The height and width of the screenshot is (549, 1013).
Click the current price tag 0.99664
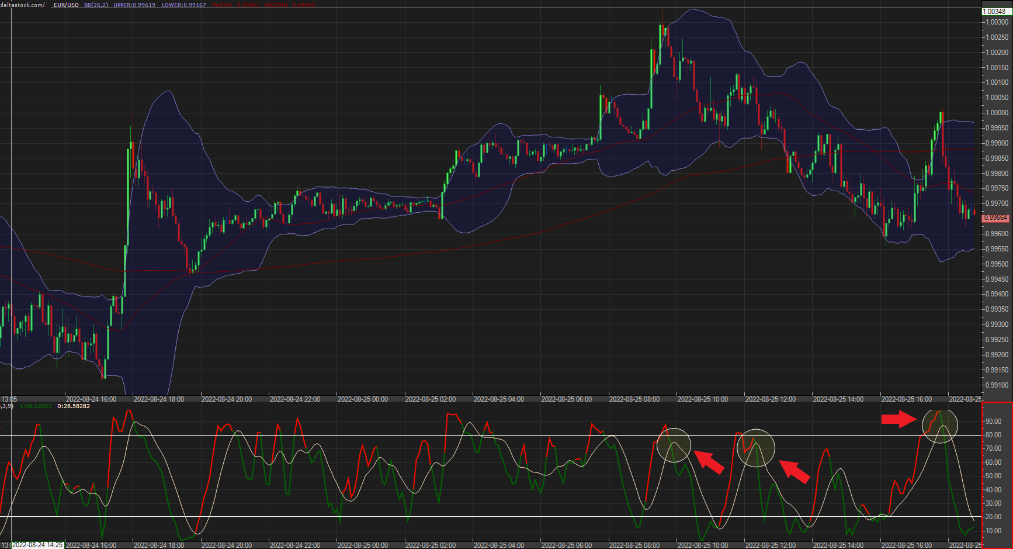click(x=995, y=217)
